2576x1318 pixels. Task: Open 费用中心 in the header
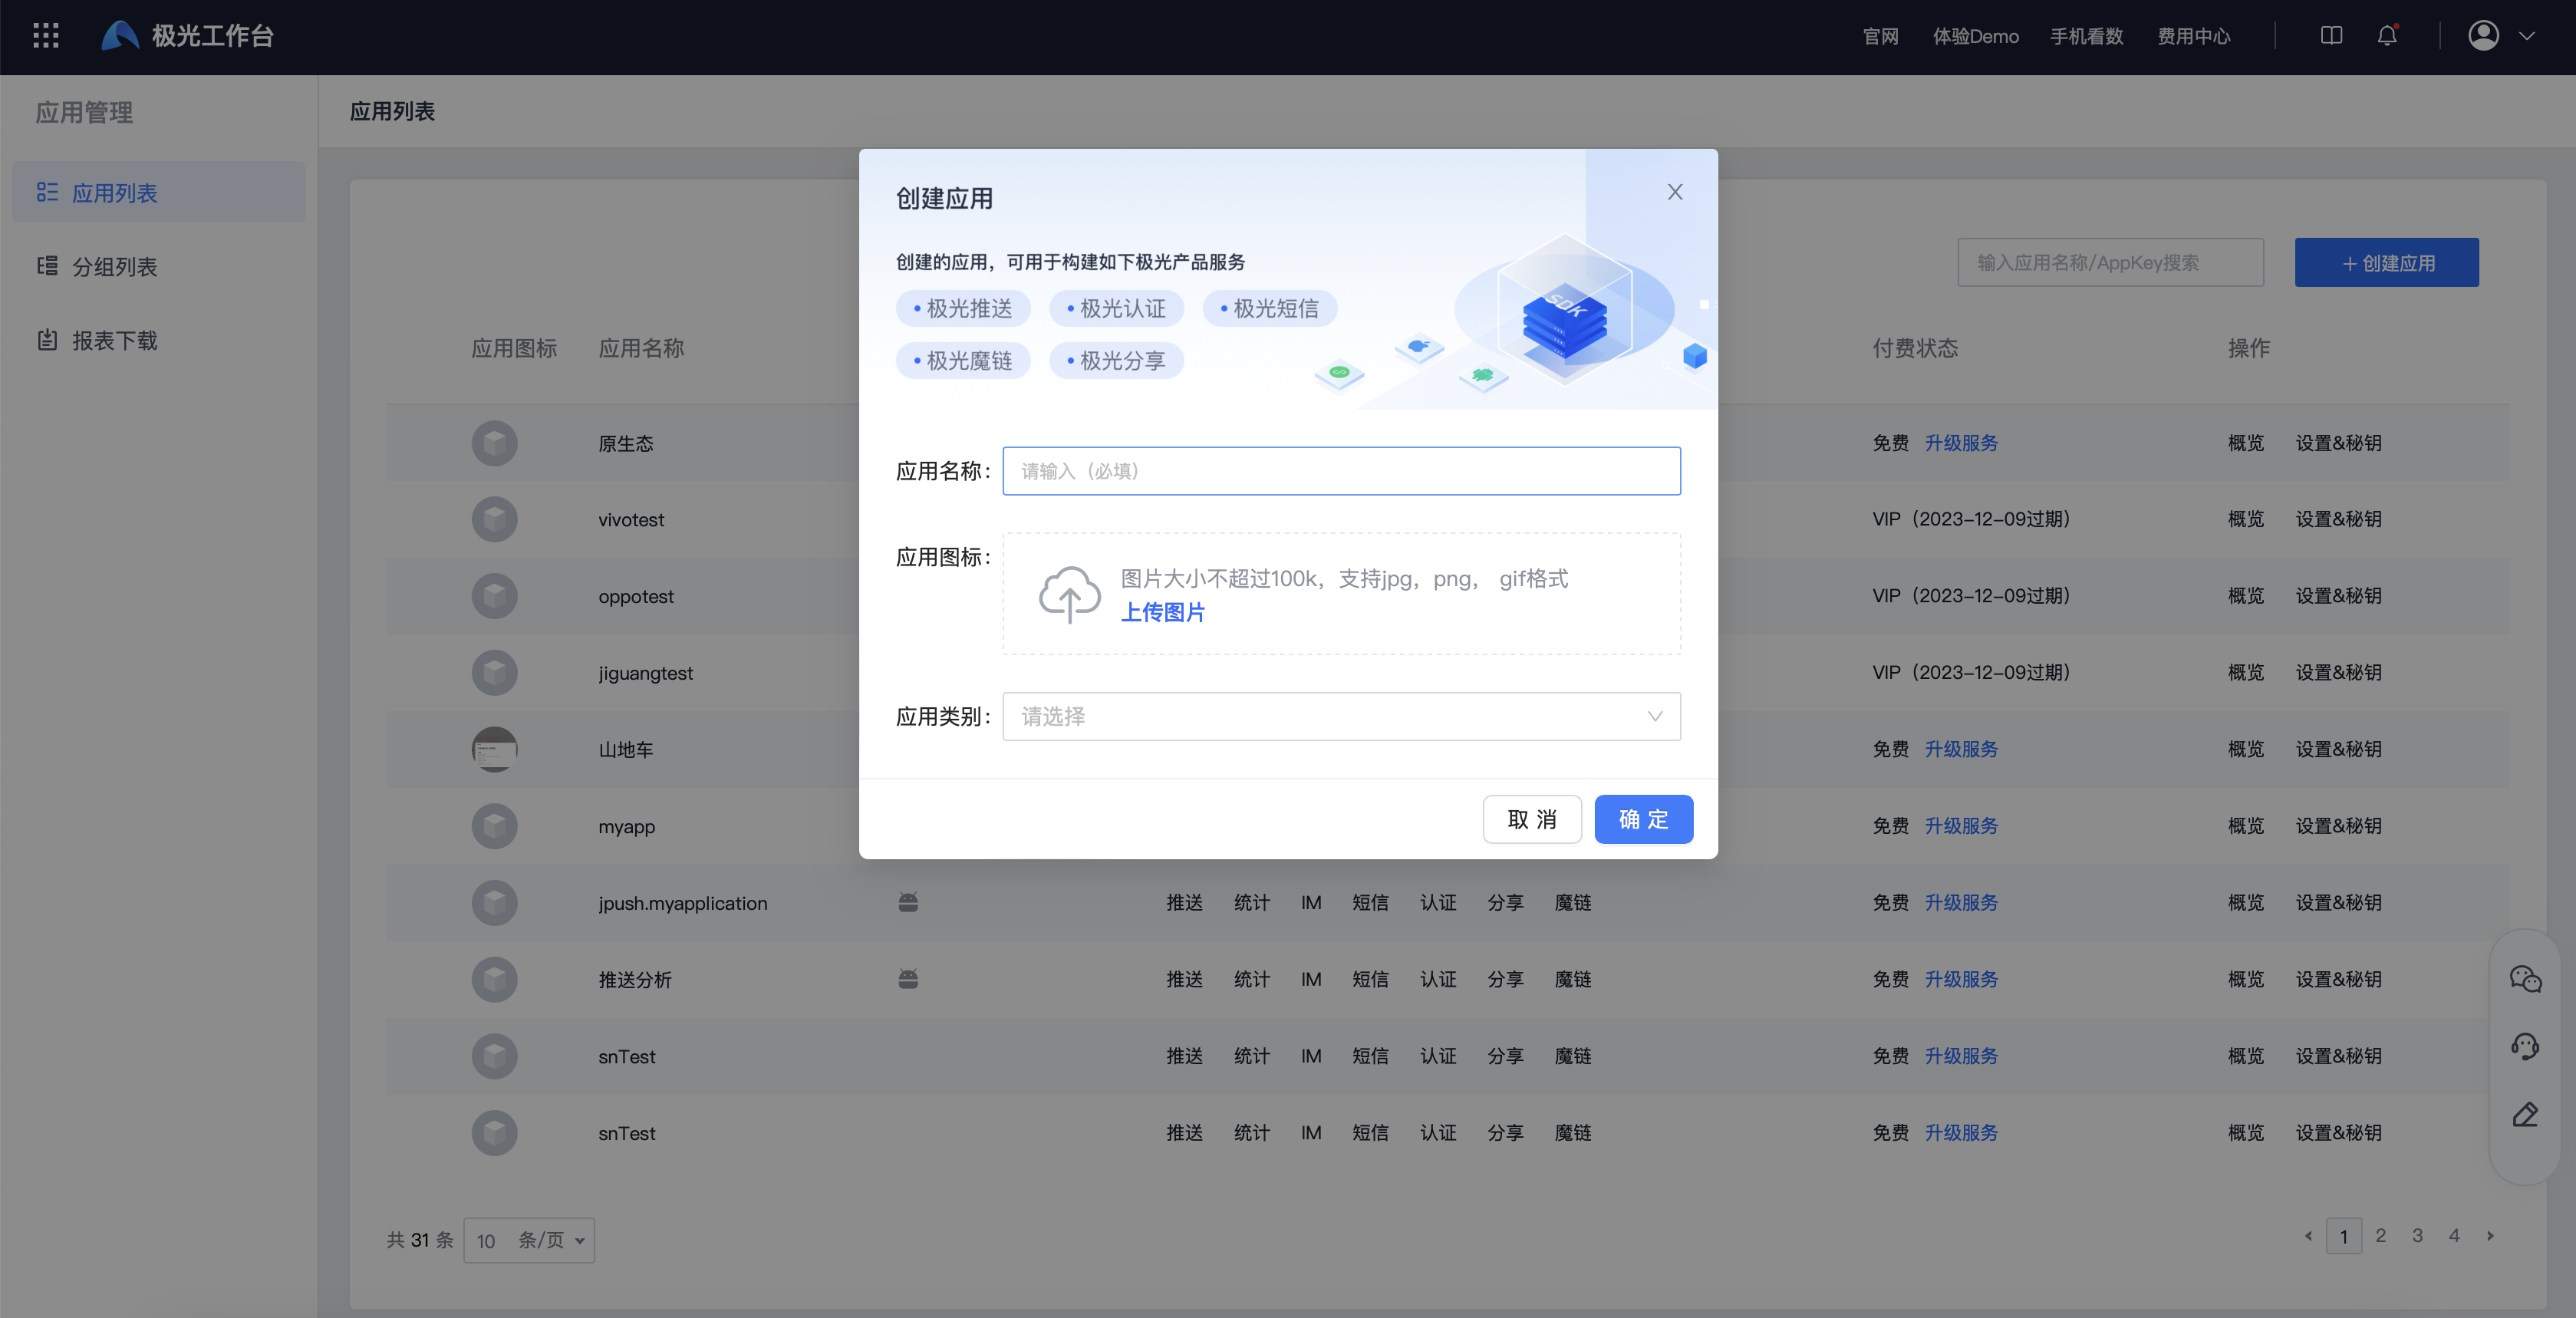[x=2194, y=36]
